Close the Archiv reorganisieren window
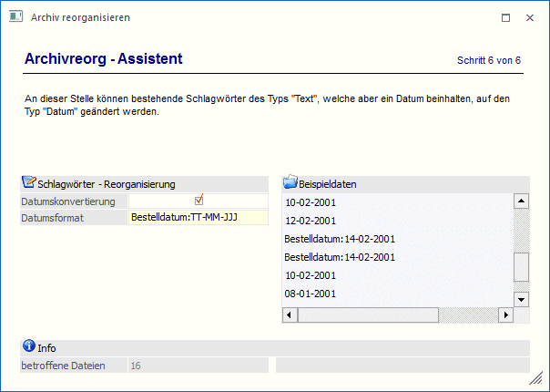 (x=531, y=17)
